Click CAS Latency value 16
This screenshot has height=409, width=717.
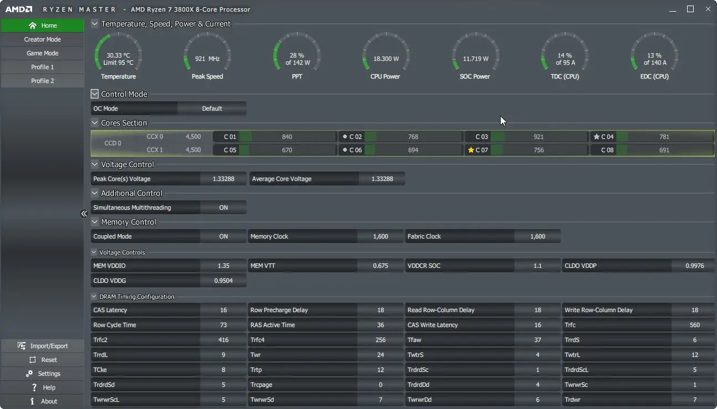(224, 310)
